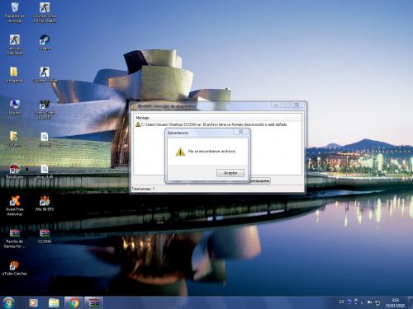Select the error message row in the list
Image resolution: width=413 pixels, height=309 pixels.
pyautogui.click(x=211, y=124)
